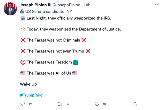Retweet using the retweet arrows icon
163x110 pixels.
(x=60, y=104)
